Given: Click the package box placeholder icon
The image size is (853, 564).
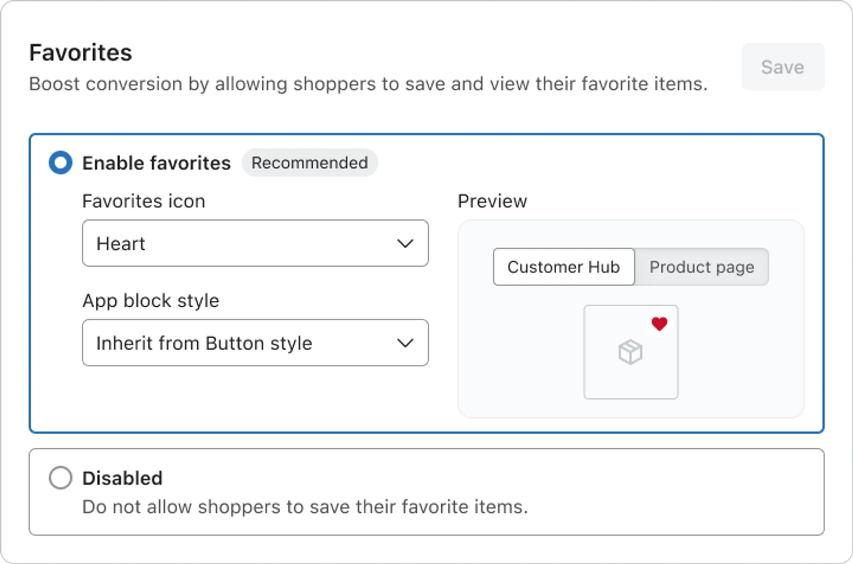Looking at the screenshot, I should click(630, 352).
